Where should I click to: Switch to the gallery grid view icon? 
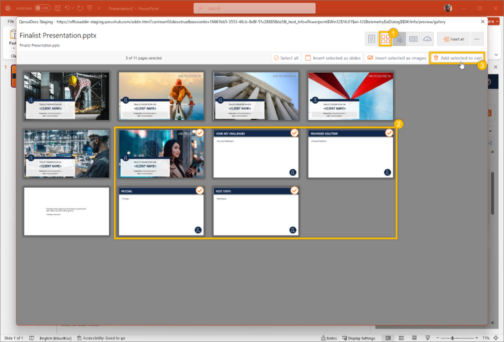(385, 39)
